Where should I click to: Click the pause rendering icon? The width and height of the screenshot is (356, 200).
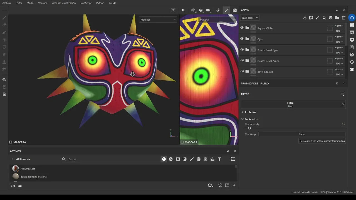click(183, 10)
